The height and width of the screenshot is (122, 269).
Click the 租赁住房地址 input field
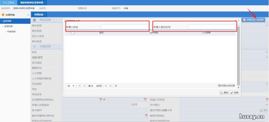point(224,116)
